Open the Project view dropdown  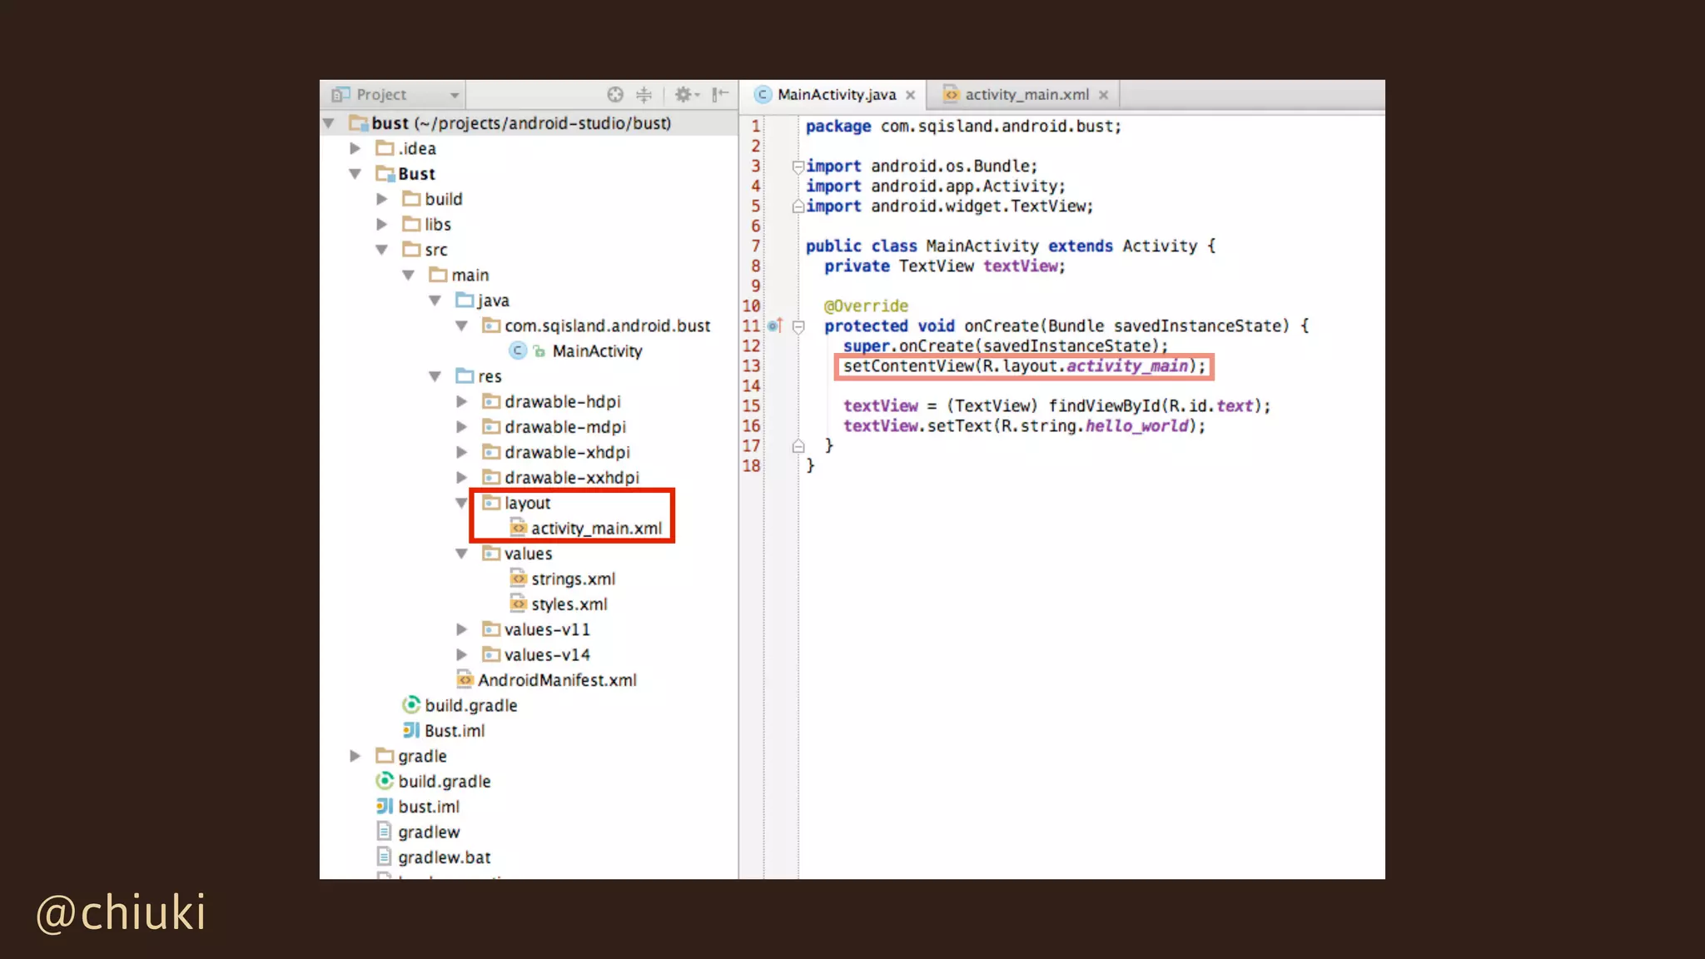pyautogui.click(x=455, y=95)
